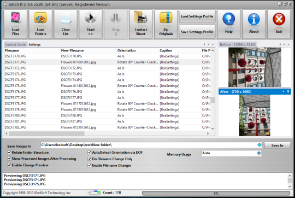Click the Before preview image
This screenshot has width=295, height=198.
(x=255, y=67)
